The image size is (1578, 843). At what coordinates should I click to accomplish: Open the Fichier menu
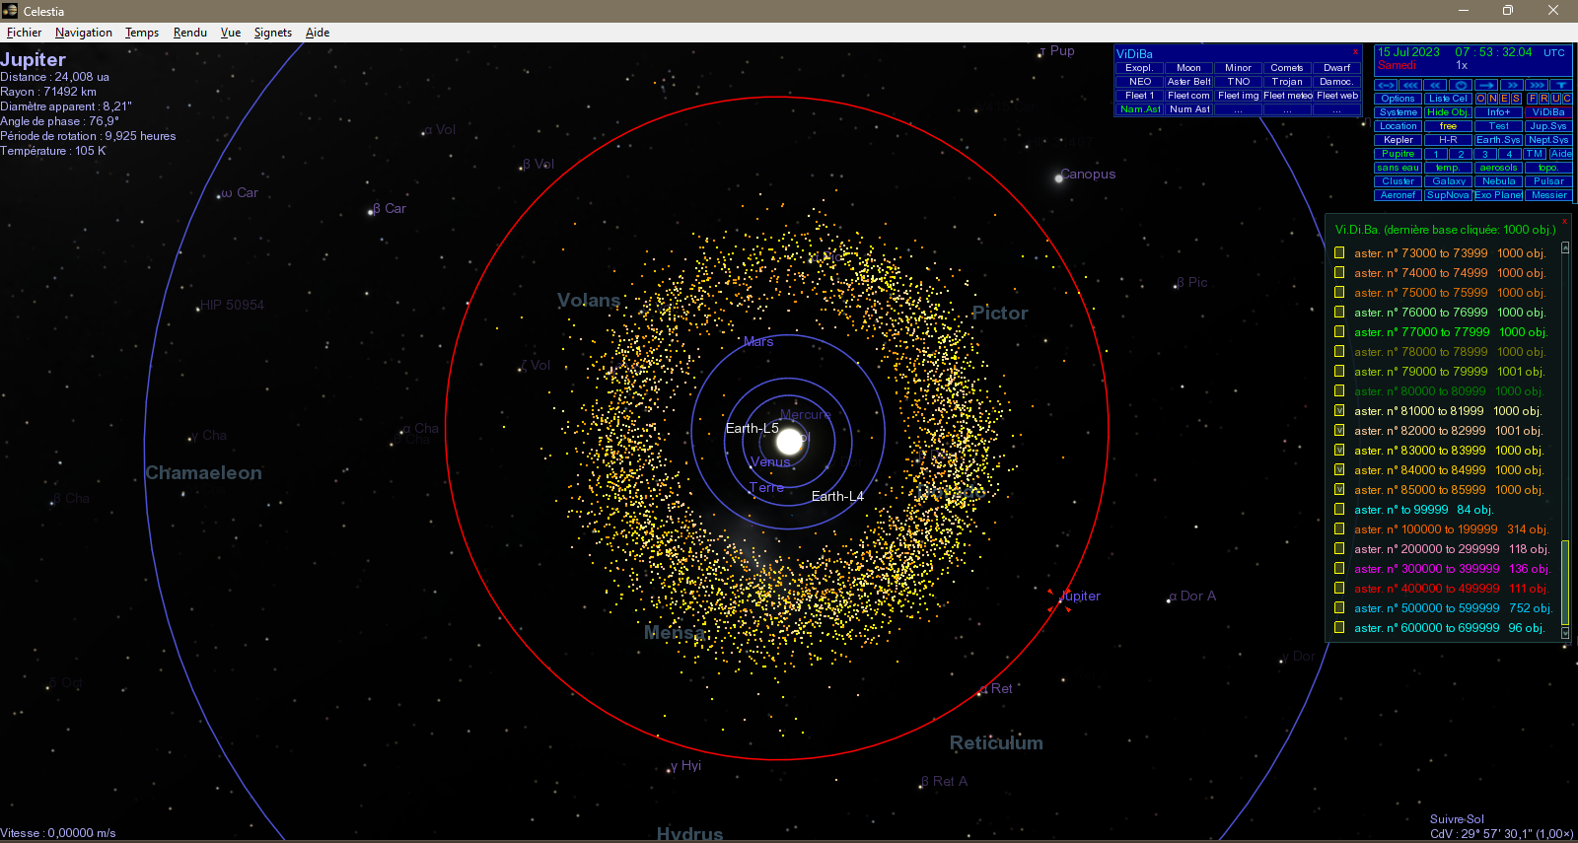(25, 33)
